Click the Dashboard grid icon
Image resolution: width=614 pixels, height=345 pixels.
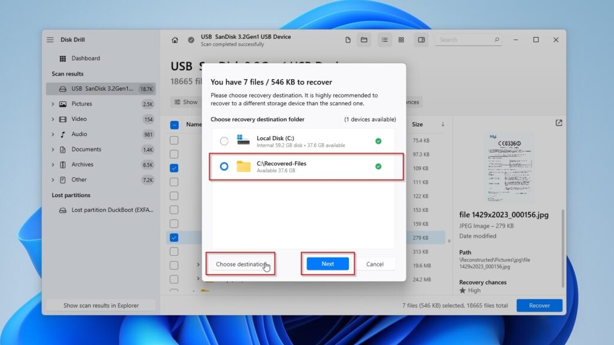pyautogui.click(x=62, y=59)
